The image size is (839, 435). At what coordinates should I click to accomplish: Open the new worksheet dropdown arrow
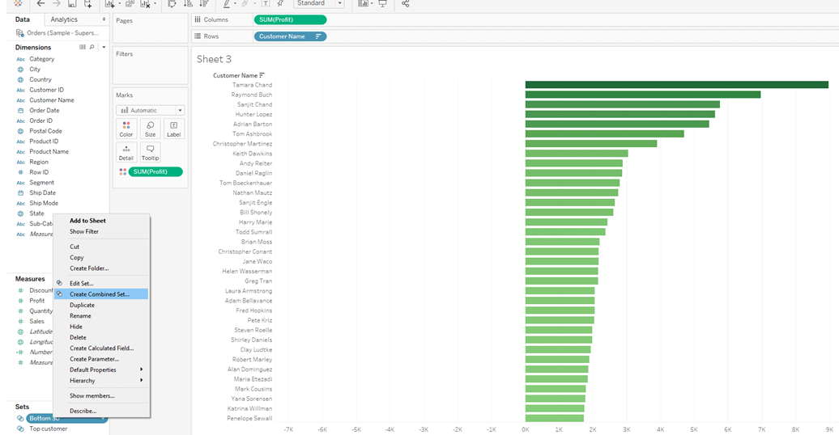(119, 3)
